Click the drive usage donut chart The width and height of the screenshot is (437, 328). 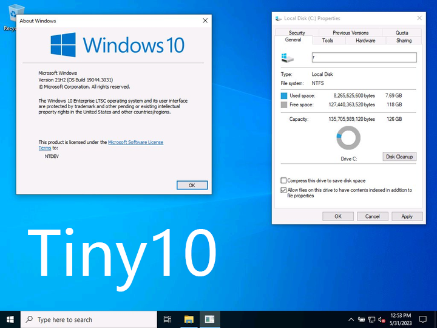point(348,138)
